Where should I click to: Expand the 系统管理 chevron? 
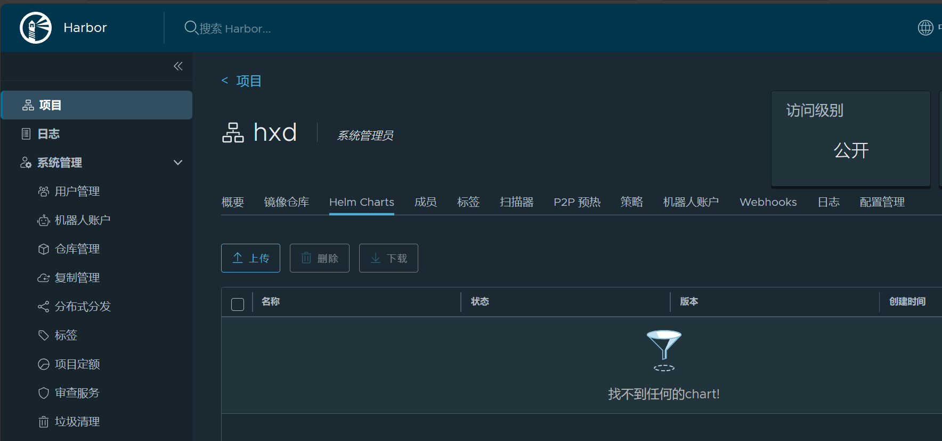point(178,163)
